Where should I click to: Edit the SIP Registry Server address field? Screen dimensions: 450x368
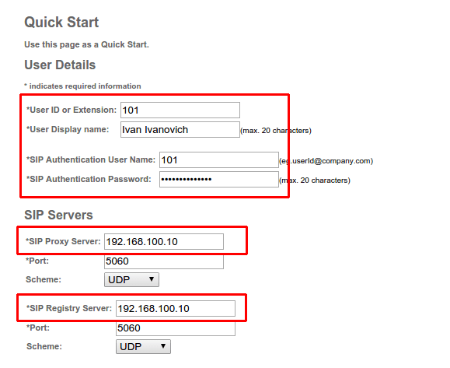click(176, 309)
